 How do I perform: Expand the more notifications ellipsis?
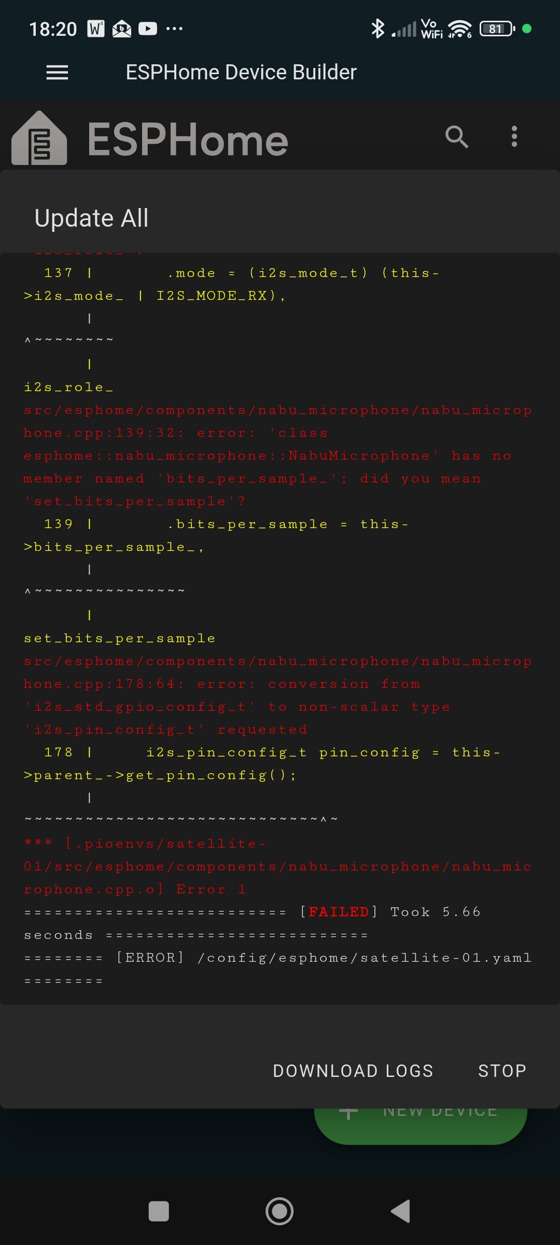point(174,29)
